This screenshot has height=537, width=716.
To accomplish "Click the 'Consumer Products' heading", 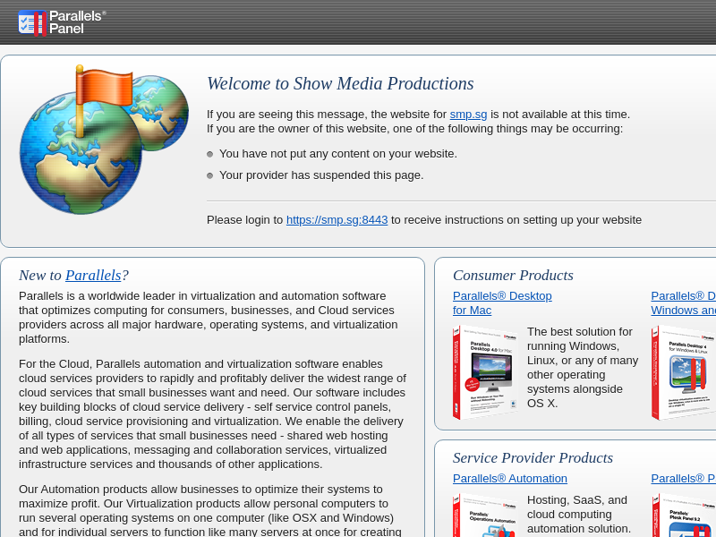I will click(513, 276).
